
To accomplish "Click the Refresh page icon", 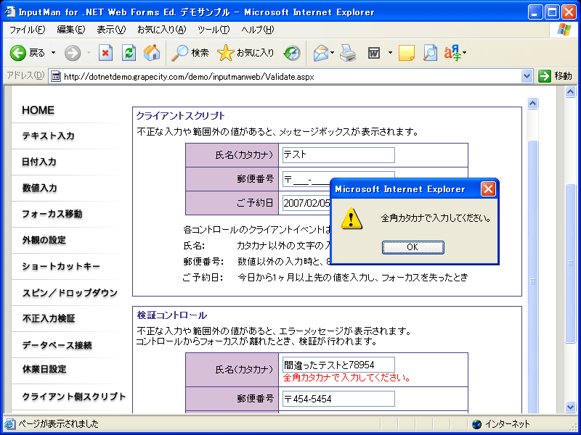I will coord(129,52).
